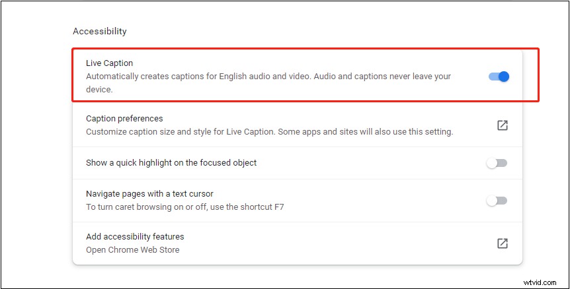Click the Accessibility section heading
The width and height of the screenshot is (570, 289).
coord(100,32)
